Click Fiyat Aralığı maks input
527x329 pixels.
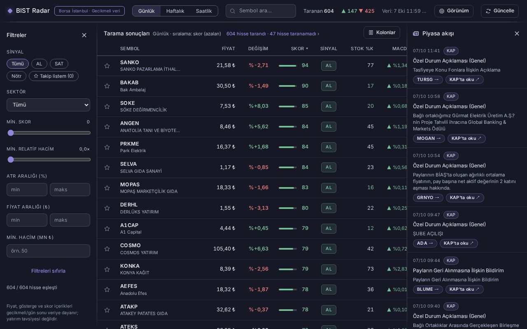pos(70,220)
